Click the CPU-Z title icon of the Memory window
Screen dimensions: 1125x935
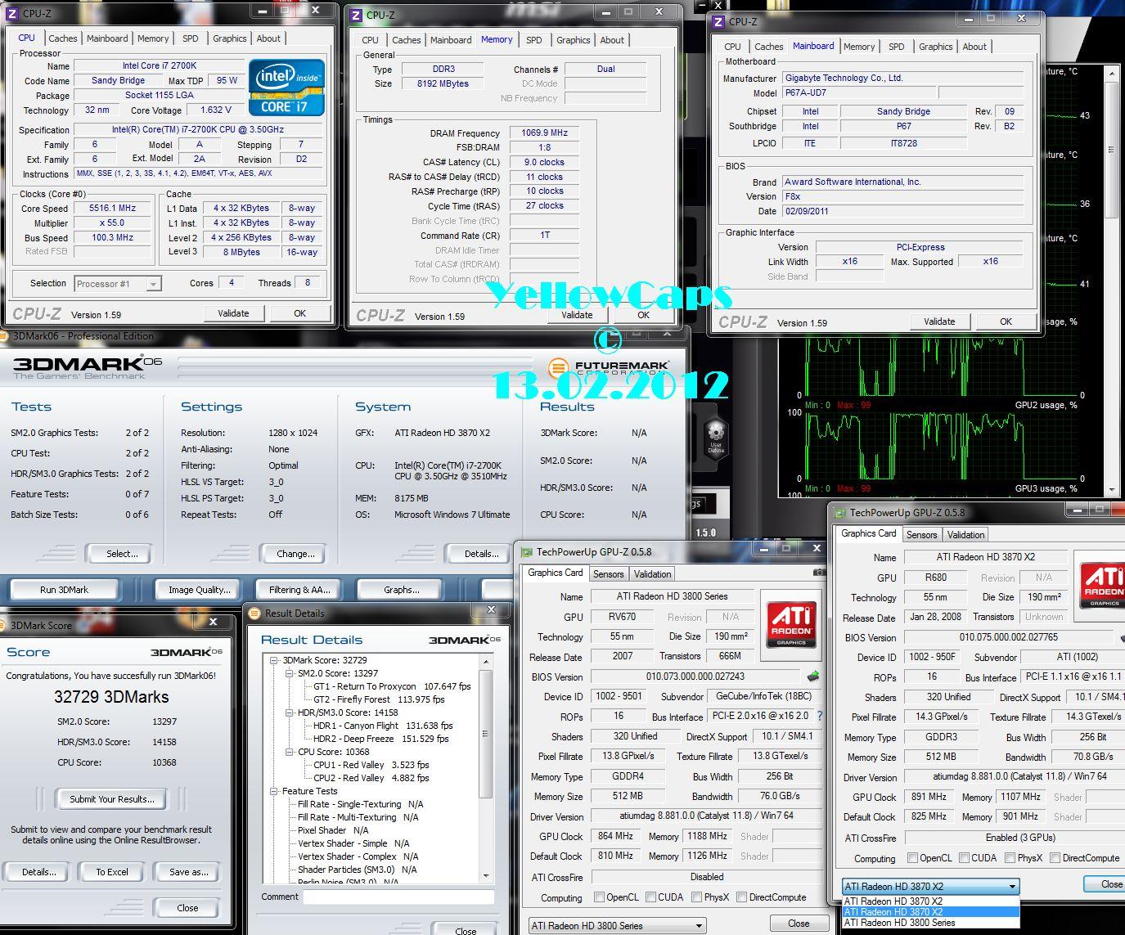pyautogui.click(x=357, y=15)
